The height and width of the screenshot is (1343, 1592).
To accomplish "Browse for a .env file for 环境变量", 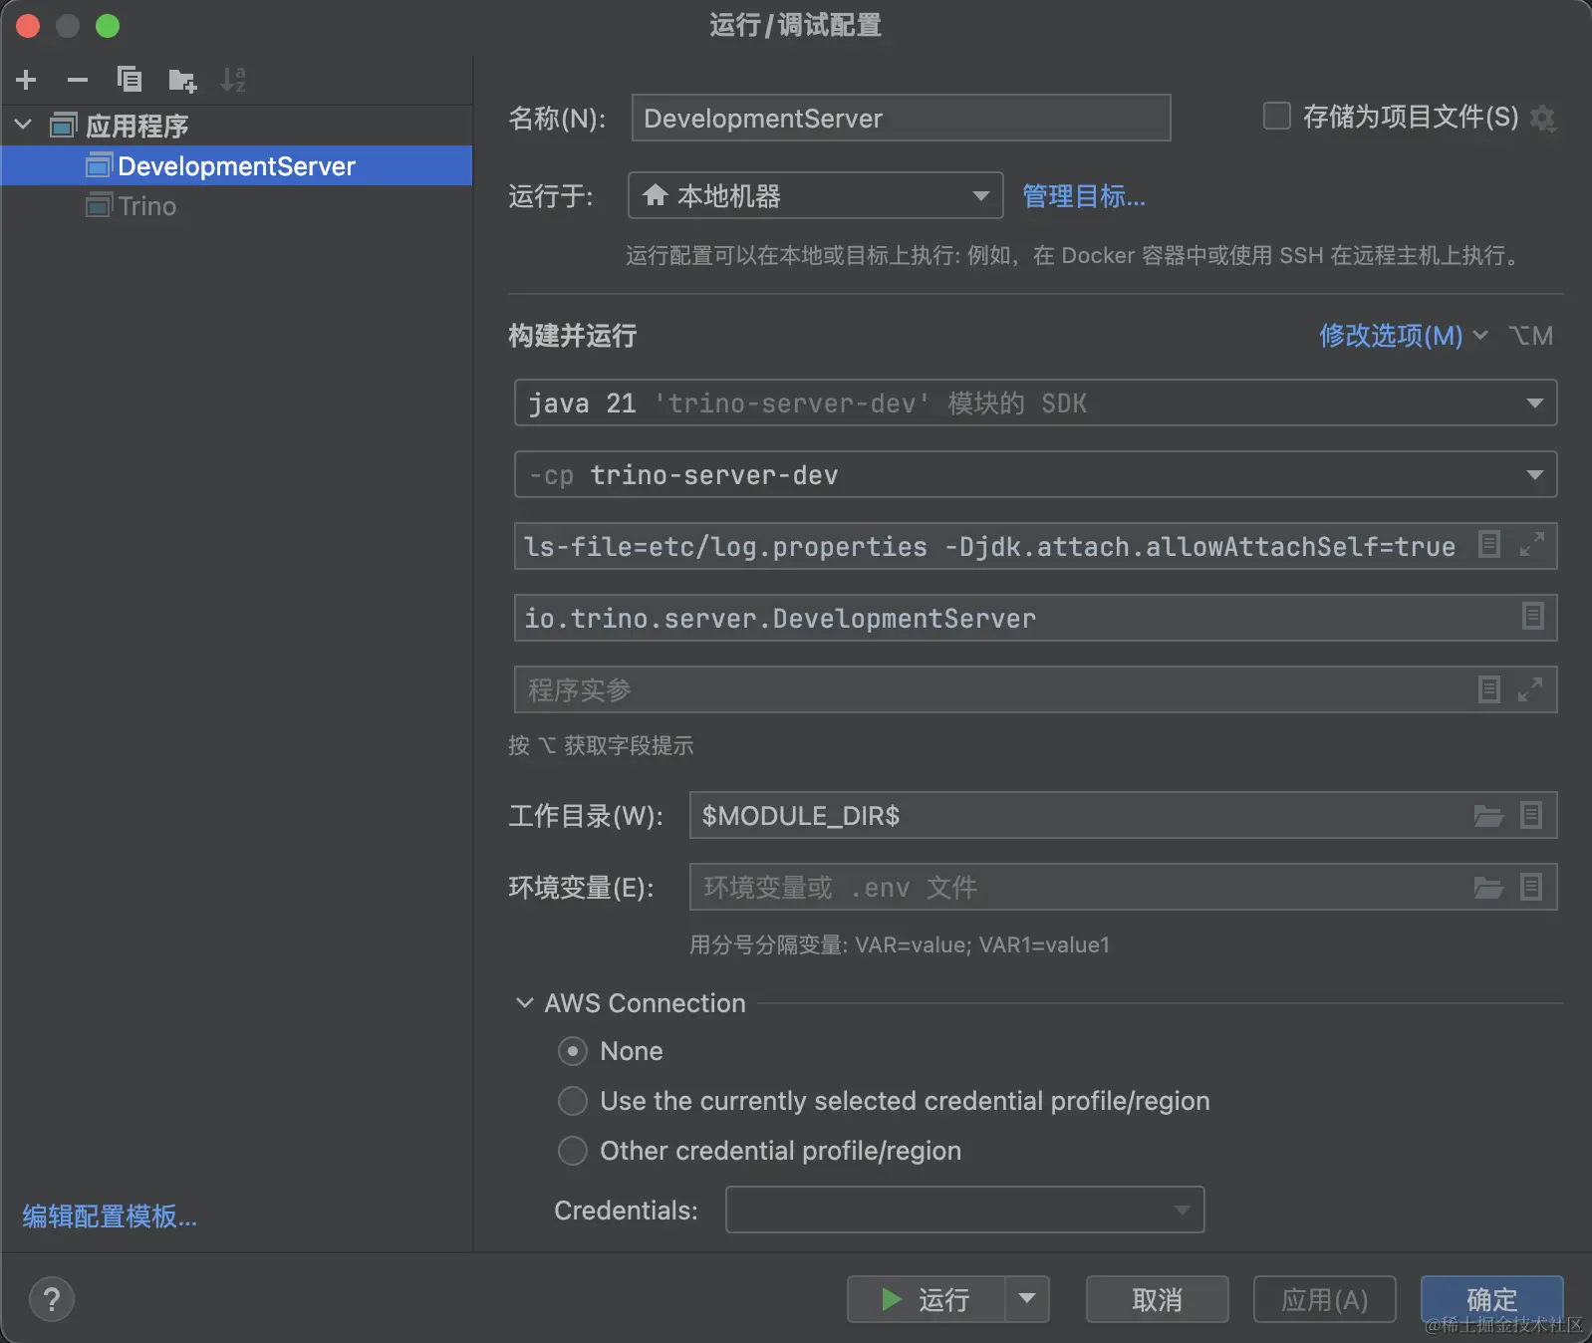I will point(1488,888).
